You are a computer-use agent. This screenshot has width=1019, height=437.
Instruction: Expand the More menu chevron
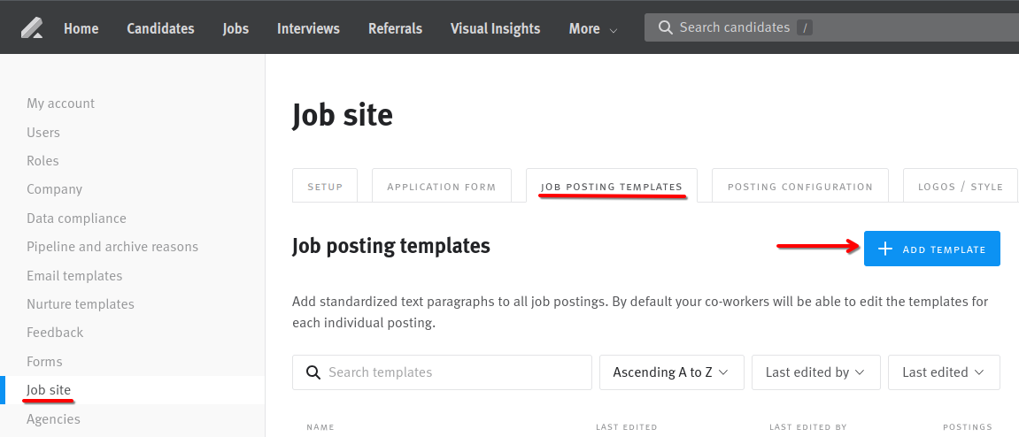(614, 30)
